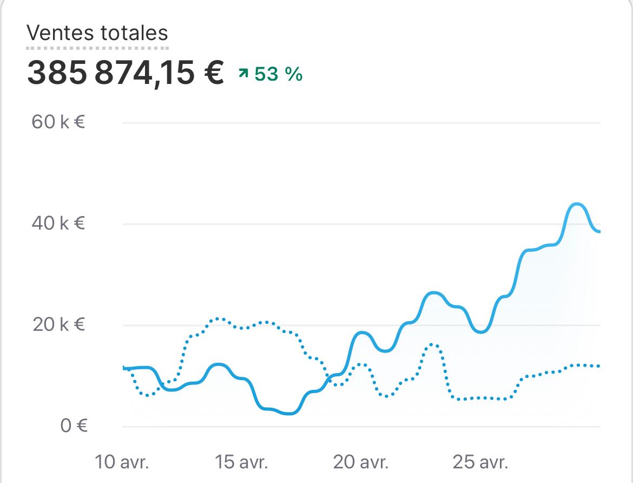Click the solid line's right end point

coord(599,231)
